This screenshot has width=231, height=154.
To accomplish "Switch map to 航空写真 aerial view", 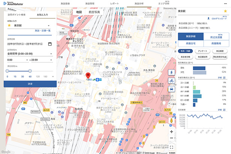I will click(x=94, y=12).
